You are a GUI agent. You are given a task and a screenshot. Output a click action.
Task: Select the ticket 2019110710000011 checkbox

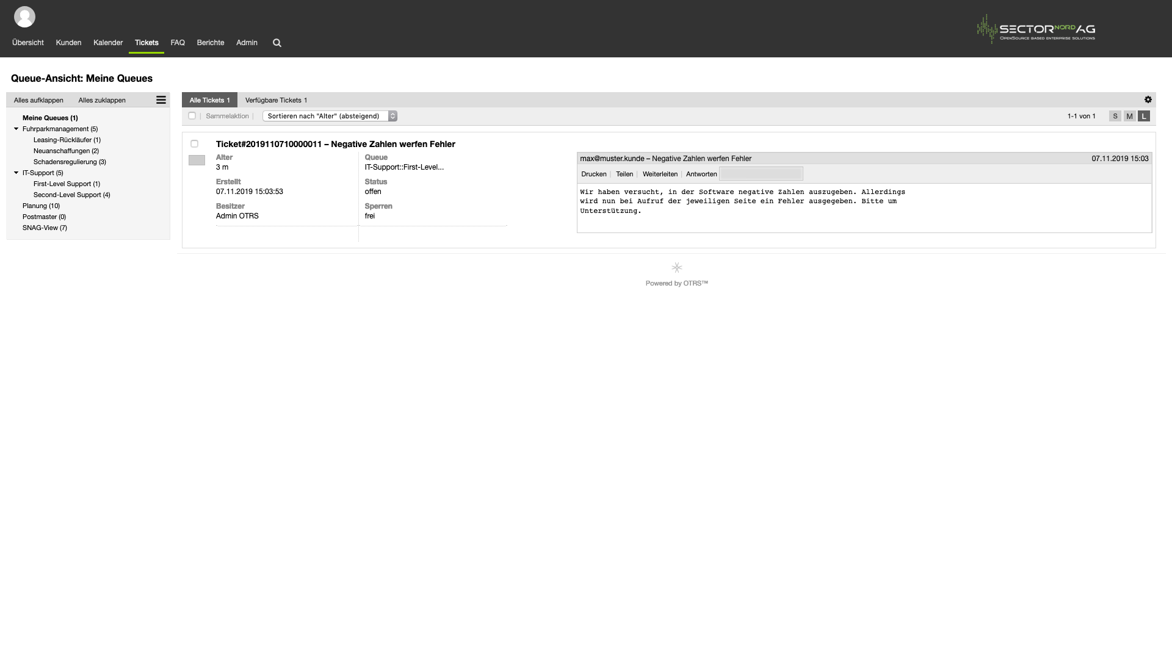(194, 144)
